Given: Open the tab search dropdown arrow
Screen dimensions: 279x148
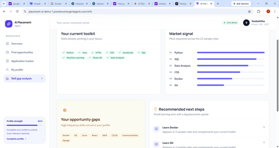Looking at the screenshot, I should [x=3, y=3].
